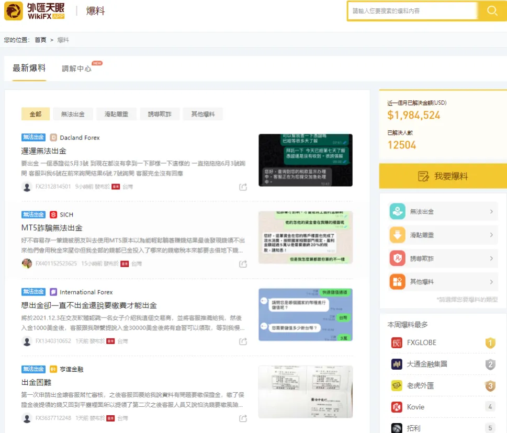Click the rank 1 gold badge

(490, 343)
